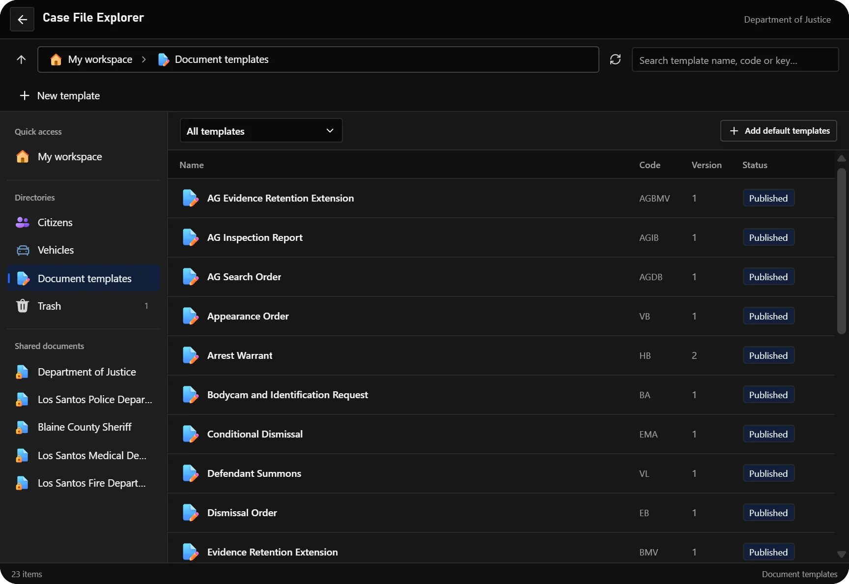Open the Citizens directory
The image size is (849, 584).
(84, 222)
